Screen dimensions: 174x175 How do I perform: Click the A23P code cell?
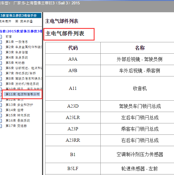tap(73, 129)
